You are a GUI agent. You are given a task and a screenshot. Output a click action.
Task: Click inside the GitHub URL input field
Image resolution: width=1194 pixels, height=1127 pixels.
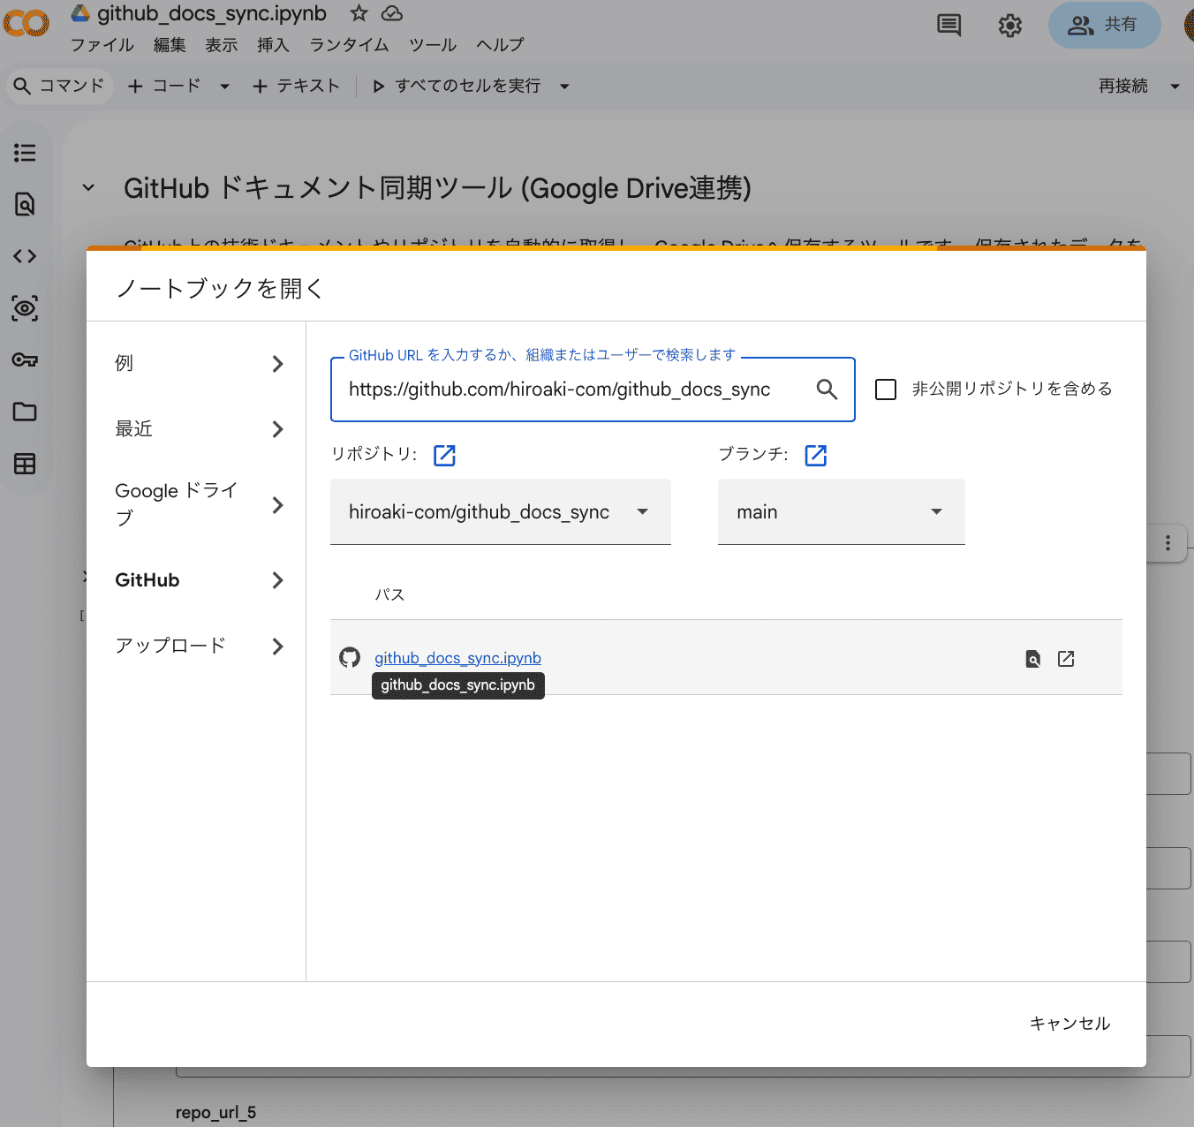click(x=574, y=389)
